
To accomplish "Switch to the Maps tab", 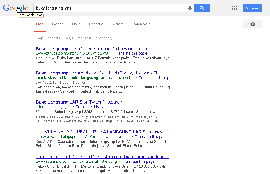I will [76, 24].
